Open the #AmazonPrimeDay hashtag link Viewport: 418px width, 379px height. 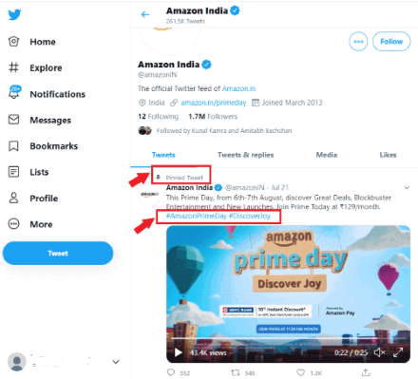click(197, 216)
